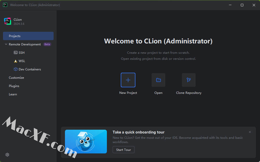Click the Open label
Screen dimensions: 260x162
pyautogui.click(x=158, y=93)
